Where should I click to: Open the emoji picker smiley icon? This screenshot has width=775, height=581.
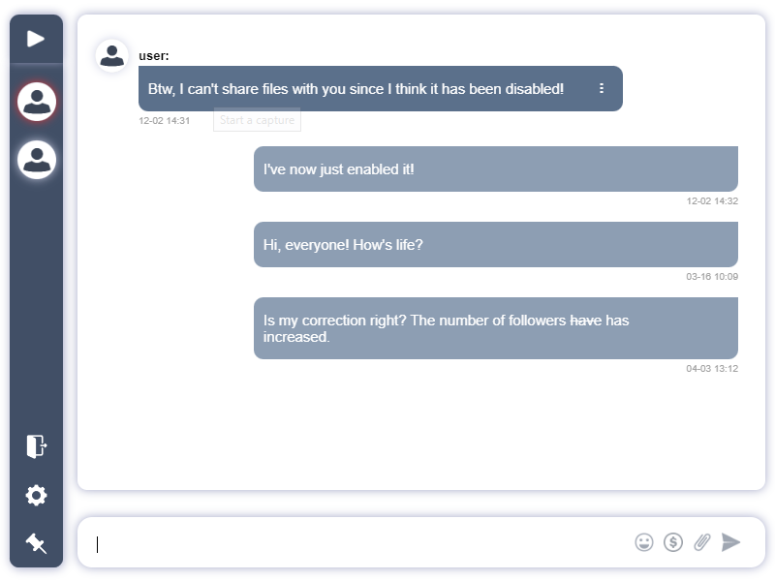click(644, 542)
